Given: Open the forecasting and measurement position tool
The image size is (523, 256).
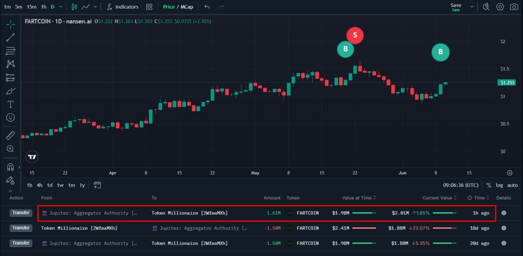Looking at the screenshot, I should 11,77.
